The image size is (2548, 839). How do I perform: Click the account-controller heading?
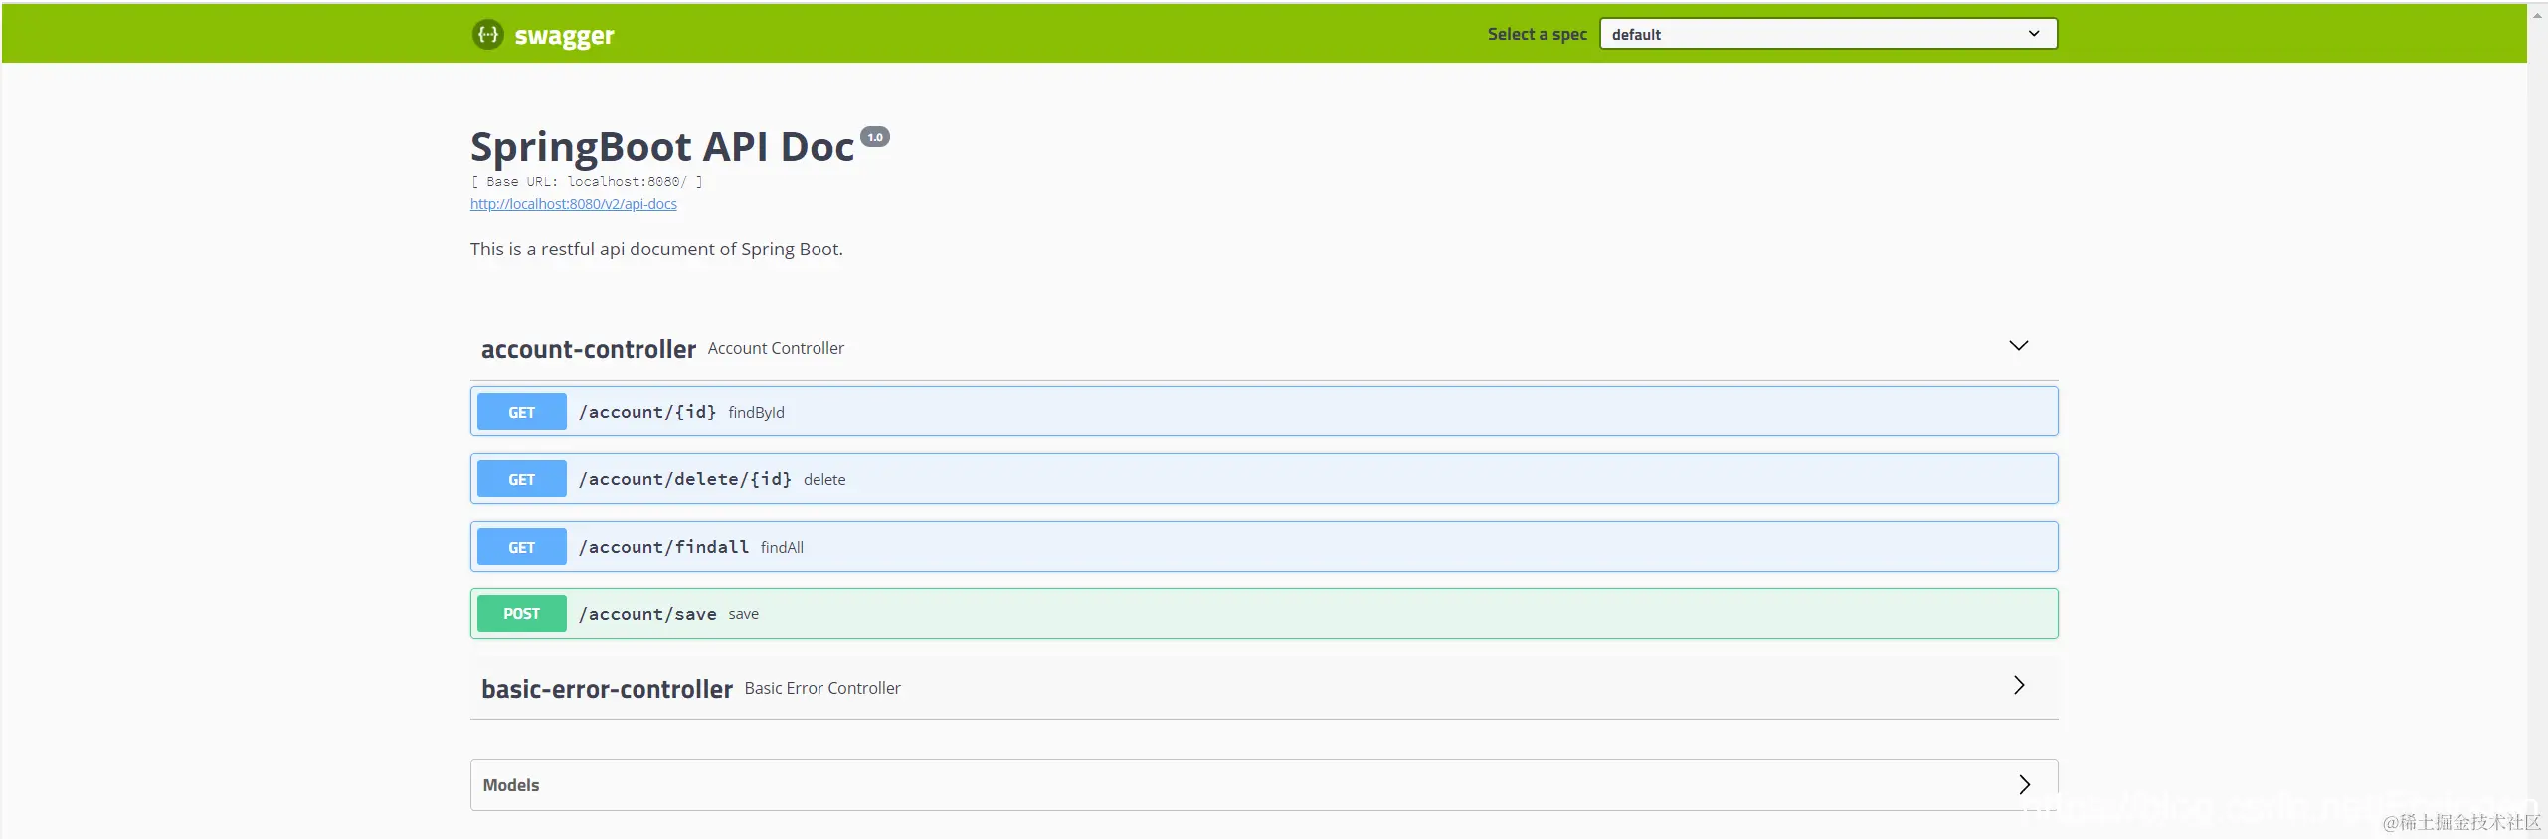(589, 349)
